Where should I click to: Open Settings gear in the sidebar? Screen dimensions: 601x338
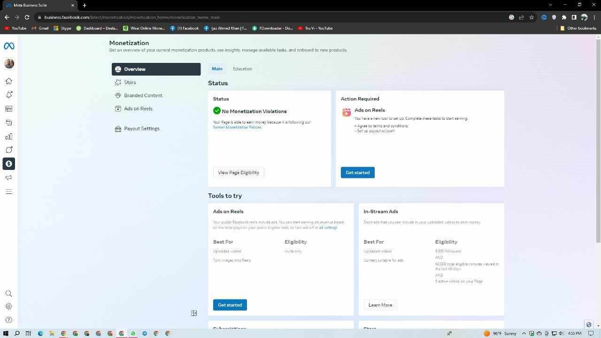9,307
